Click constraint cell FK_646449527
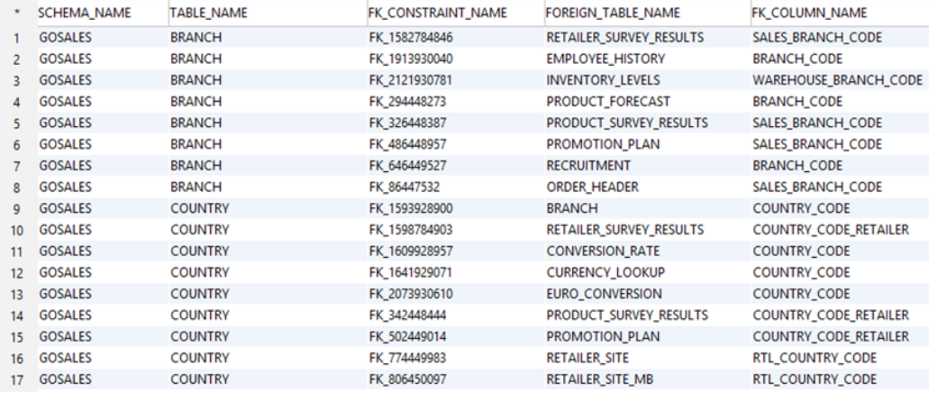 pos(456,166)
